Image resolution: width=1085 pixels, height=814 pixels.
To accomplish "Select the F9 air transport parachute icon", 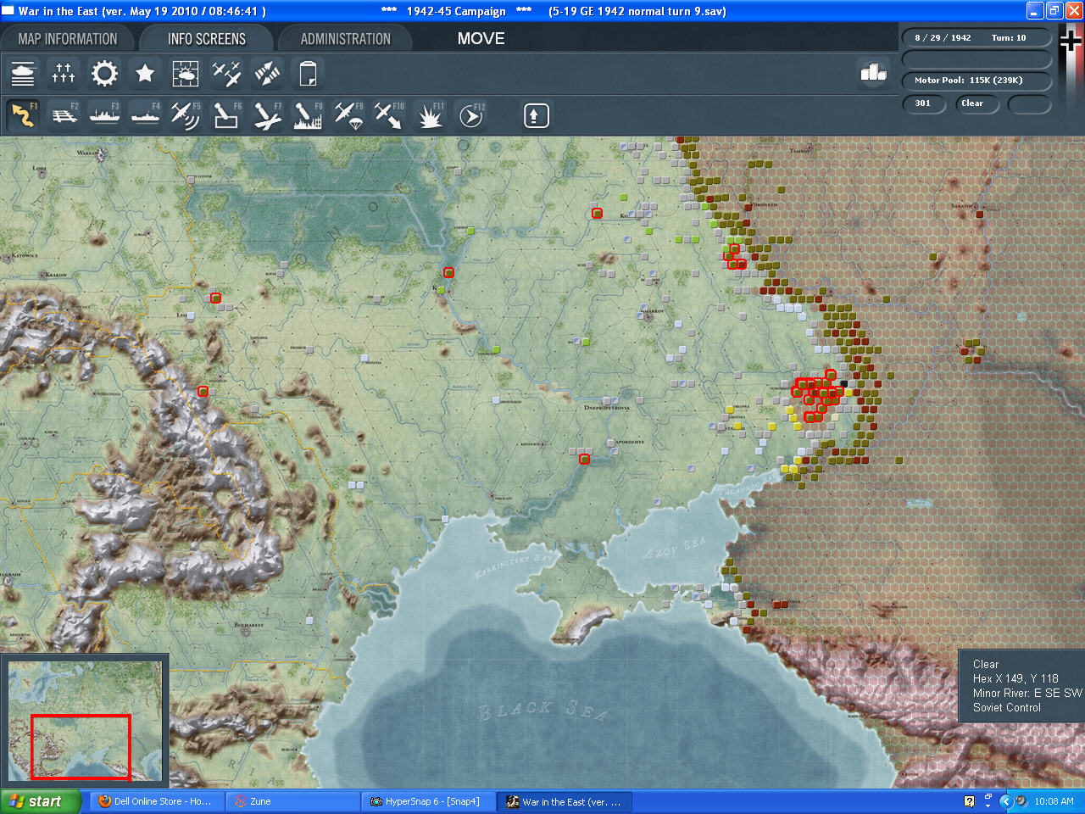I will (x=348, y=115).
